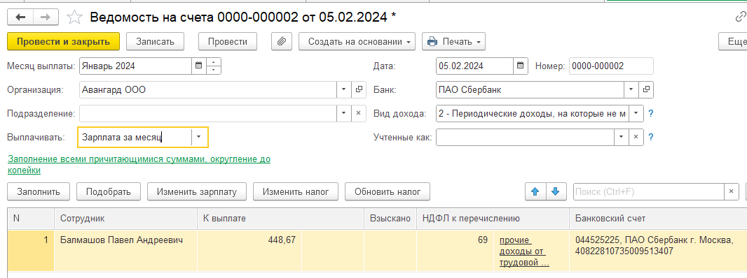The height and width of the screenshot is (278, 747).
Task: Click the Изменить зарплату button
Action: (x=197, y=191)
